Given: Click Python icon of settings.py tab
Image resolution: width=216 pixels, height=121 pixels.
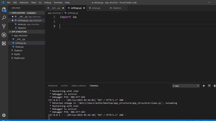Looking at the screenshot, I should [x=69, y=8].
